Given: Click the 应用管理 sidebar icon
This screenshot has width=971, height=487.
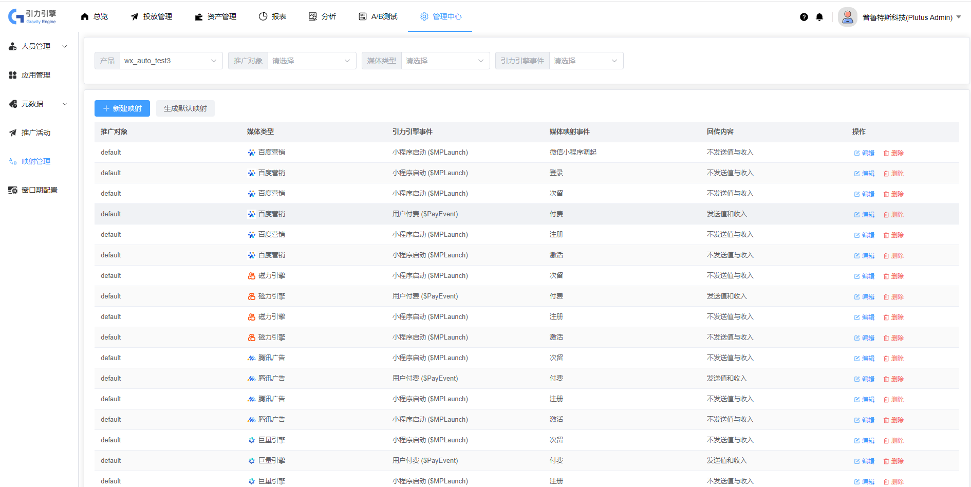Looking at the screenshot, I should pyautogui.click(x=13, y=75).
